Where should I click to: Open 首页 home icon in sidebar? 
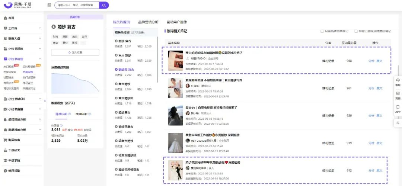[5, 18]
